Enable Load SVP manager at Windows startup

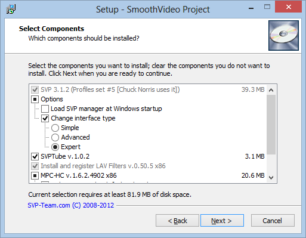pyautogui.click(x=45, y=109)
